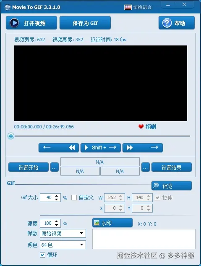Image resolution: width=201 pixels, height=266 pixels.
Task: Open the 颜色 color dropdown showing 64色
Action: pyautogui.click(x=63, y=245)
